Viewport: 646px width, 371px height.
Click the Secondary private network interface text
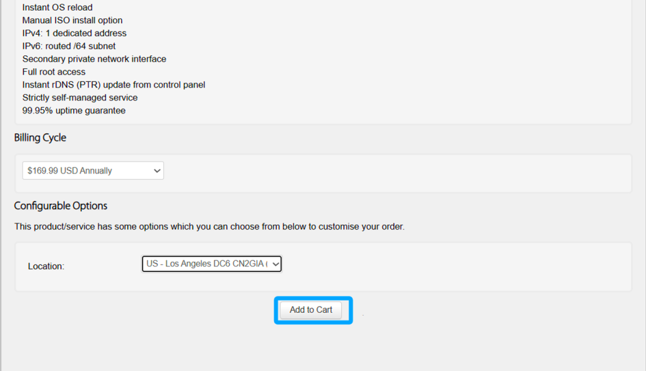click(x=94, y=59)
